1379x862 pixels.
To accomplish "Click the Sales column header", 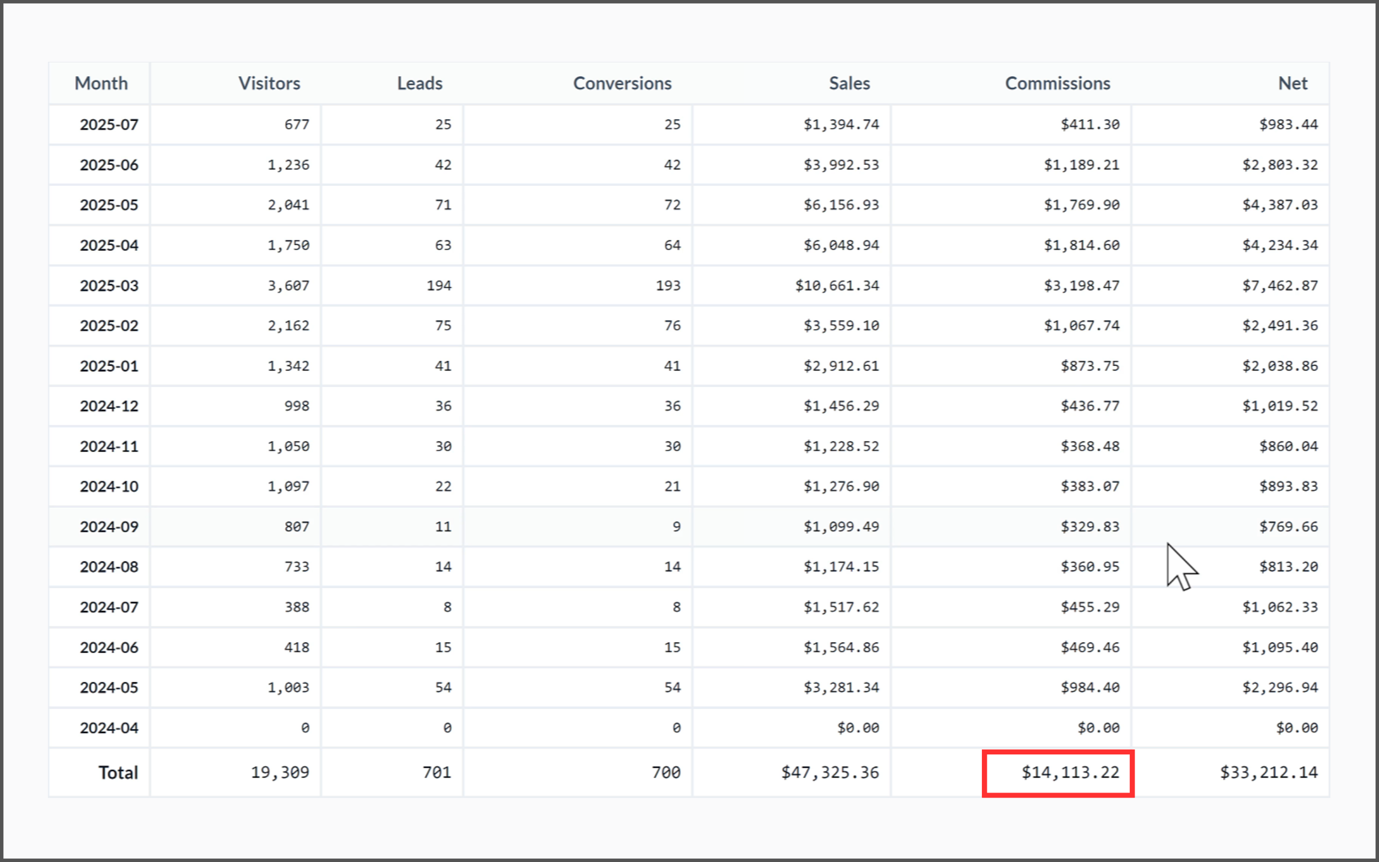I will click(x=849, y=83).
